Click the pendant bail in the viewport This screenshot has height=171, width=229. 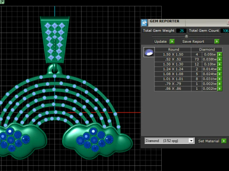point(55,40)
